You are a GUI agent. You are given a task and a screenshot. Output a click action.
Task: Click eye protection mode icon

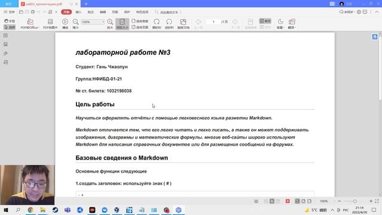coord(256,201)
